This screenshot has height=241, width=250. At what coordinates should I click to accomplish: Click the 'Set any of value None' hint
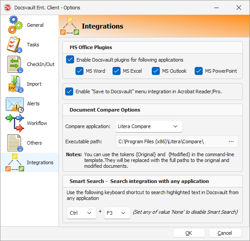185,212
